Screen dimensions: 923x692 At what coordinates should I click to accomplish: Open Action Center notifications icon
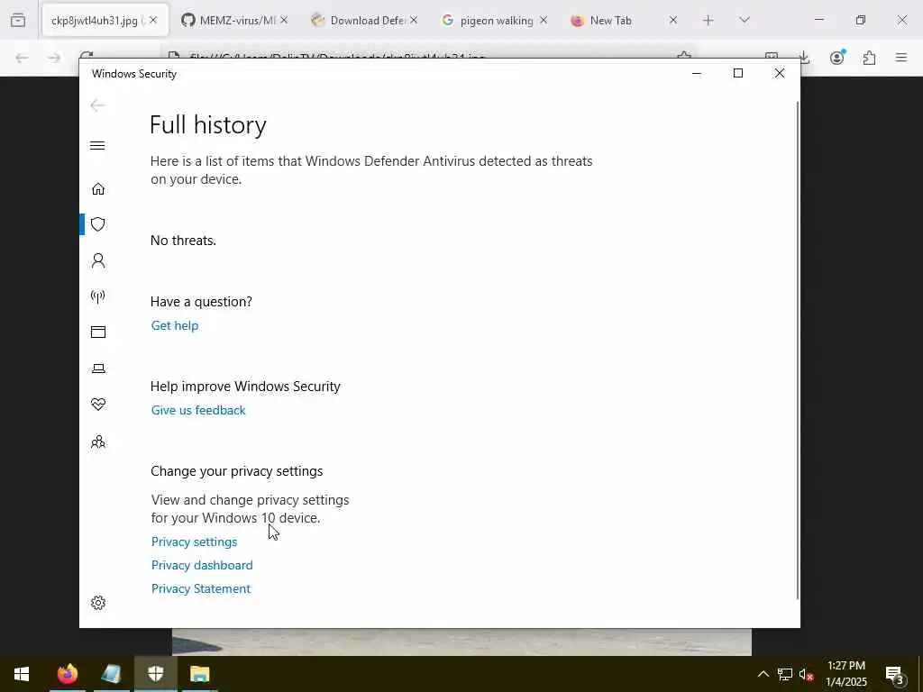[895, 674]
